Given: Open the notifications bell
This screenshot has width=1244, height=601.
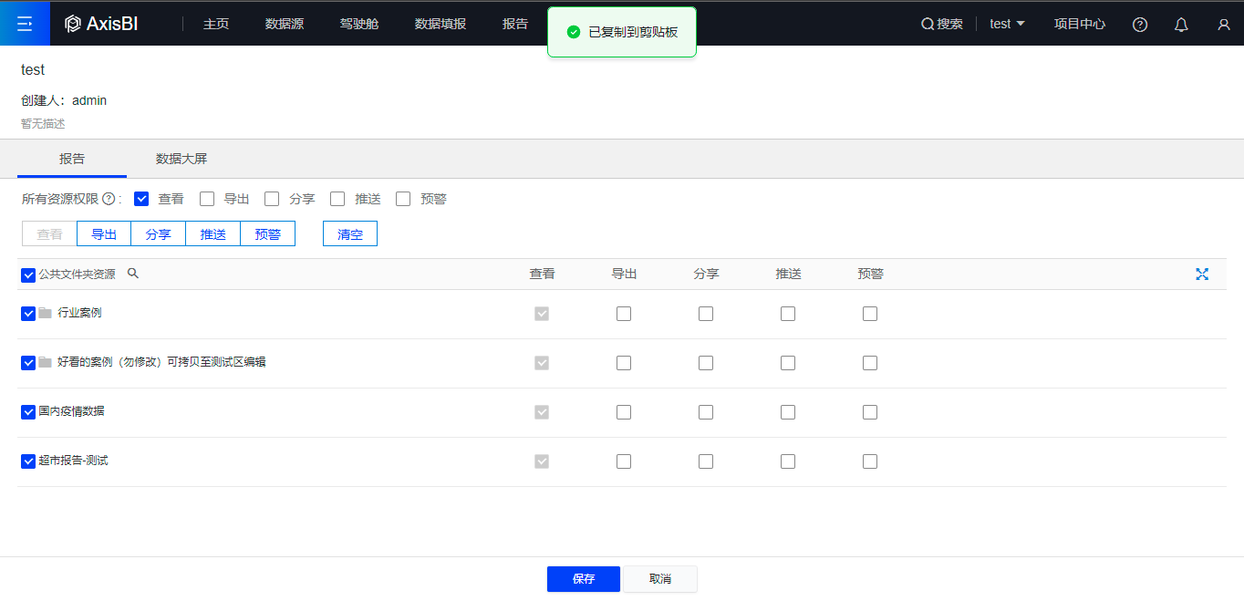Looking at the screenshot, I should (x=1181, y=25).
